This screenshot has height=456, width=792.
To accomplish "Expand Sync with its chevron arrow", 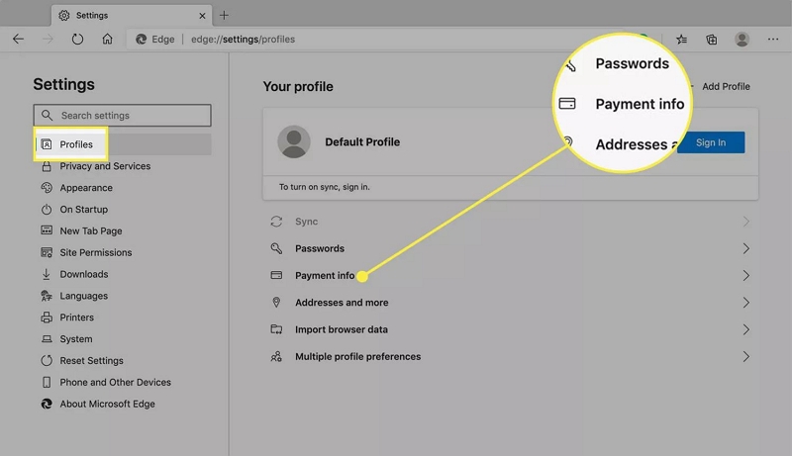I will point(746,222).
